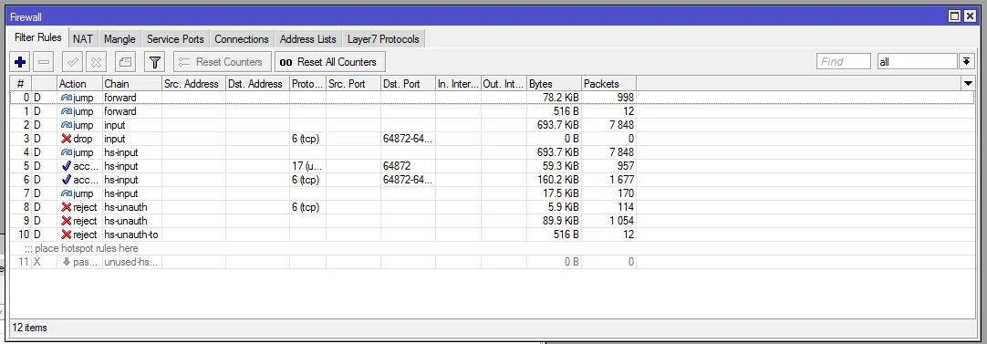Click the 'hs-unauth-to' chain cell
Viewport: 987px width, 344px height.
(x=131, y=235)
